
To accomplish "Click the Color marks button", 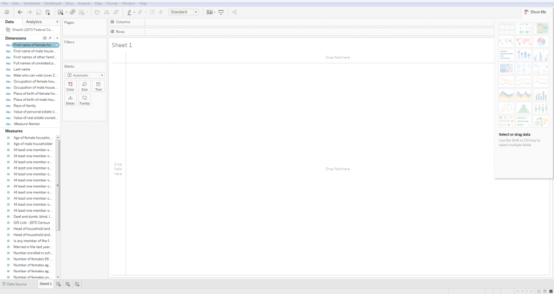I will pos(70,86).
